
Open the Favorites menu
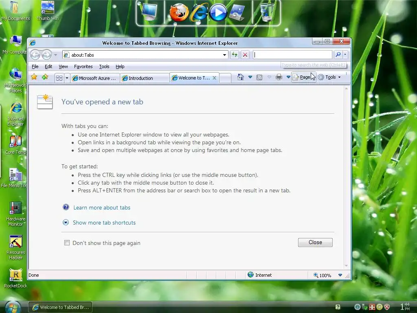coord(83,66)
